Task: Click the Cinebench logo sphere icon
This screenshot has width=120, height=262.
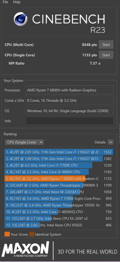Action: click(x=21, y=19)
